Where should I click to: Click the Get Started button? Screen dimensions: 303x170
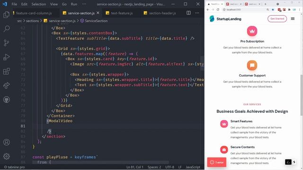277,19
